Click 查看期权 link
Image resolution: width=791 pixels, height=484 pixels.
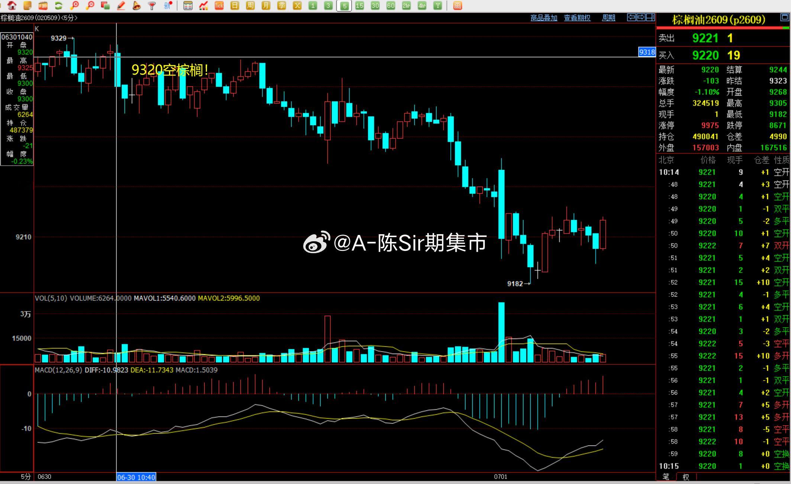577,18
